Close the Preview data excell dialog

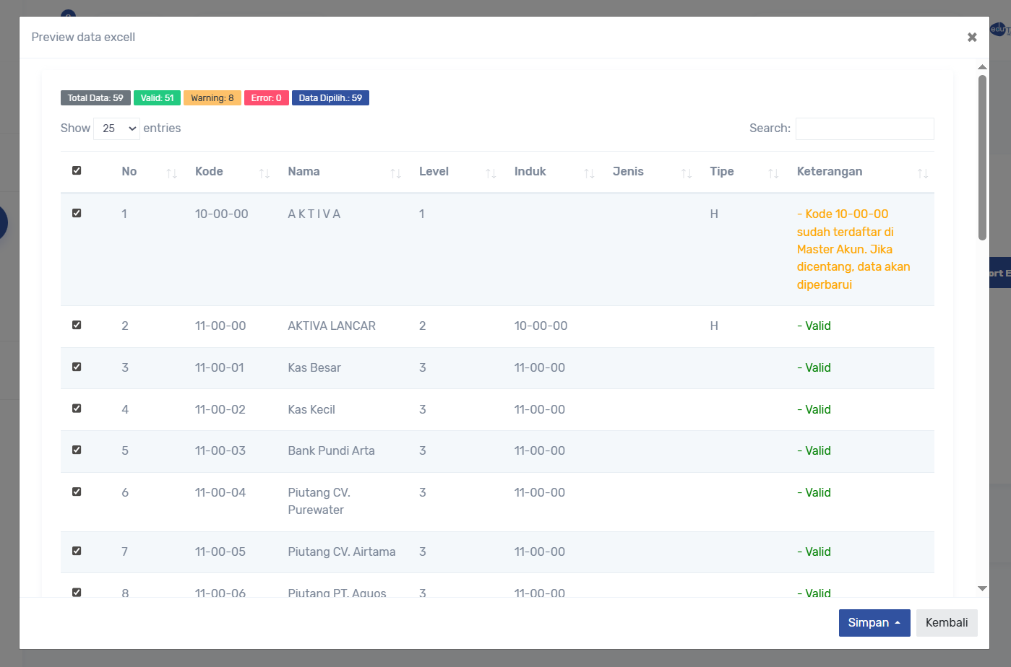(x=972, y=37)
